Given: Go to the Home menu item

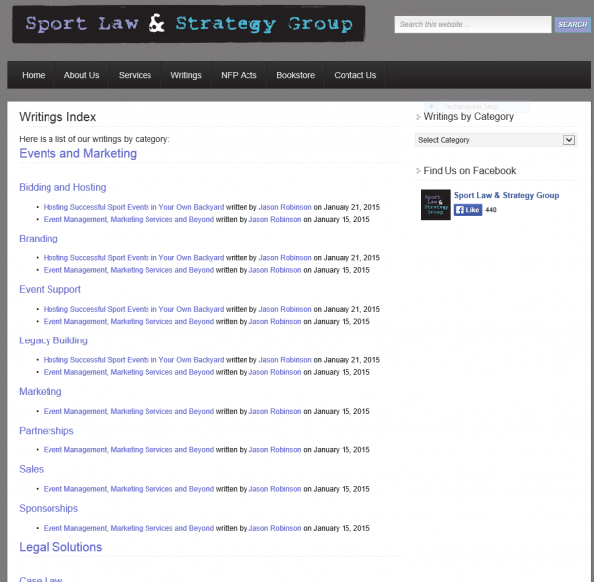Looking at the screenshot, I should pyautogui.click(x=34, y=75).
